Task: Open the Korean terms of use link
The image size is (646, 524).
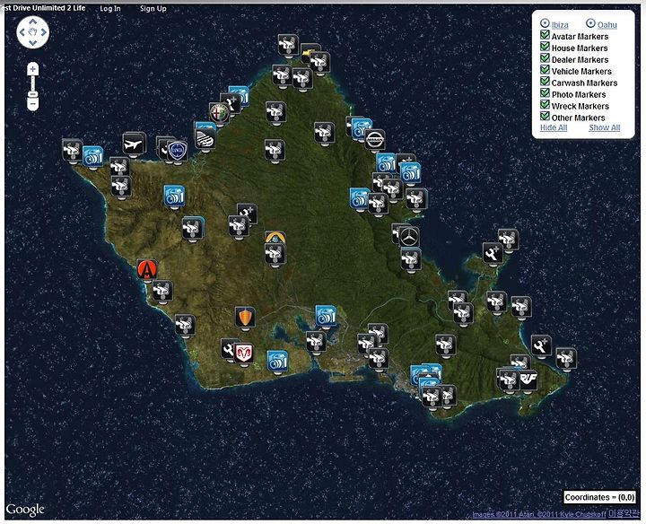Action: tap(624, 513)
